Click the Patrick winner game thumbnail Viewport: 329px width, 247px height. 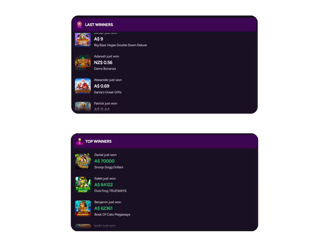pos(83,107)
